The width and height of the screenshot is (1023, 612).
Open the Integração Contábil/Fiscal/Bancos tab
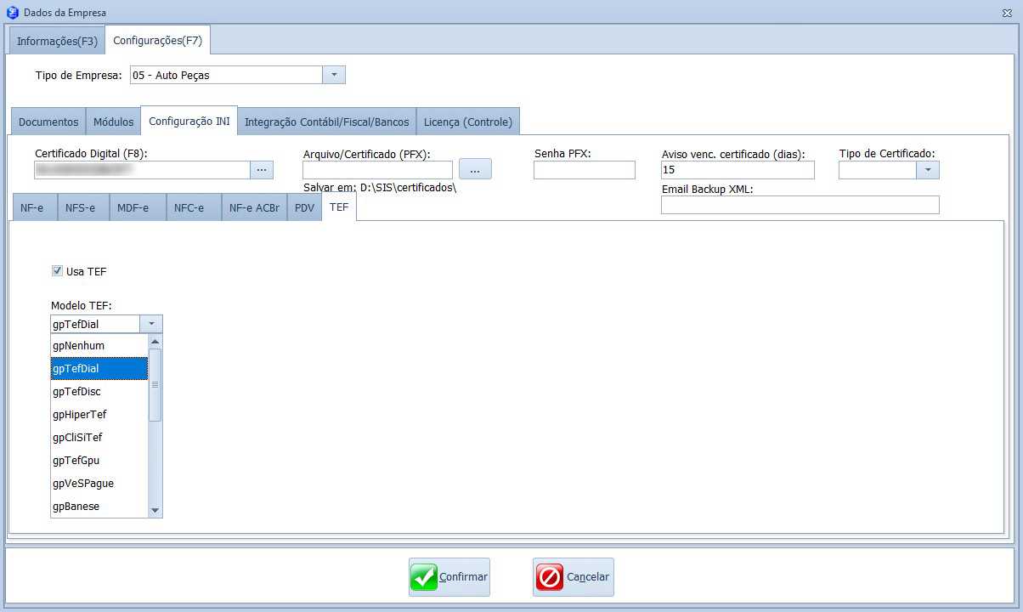click(x=326, y=122)
